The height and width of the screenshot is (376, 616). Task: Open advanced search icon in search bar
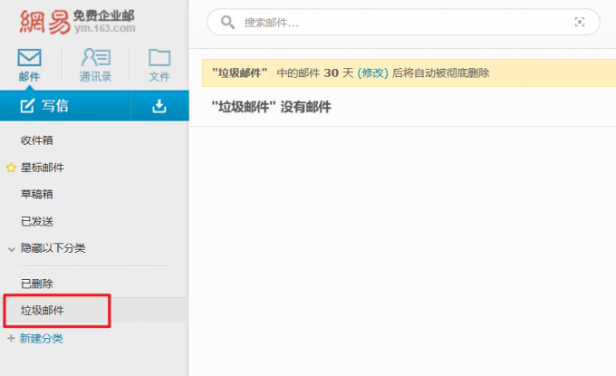click(x=580, y=22)
